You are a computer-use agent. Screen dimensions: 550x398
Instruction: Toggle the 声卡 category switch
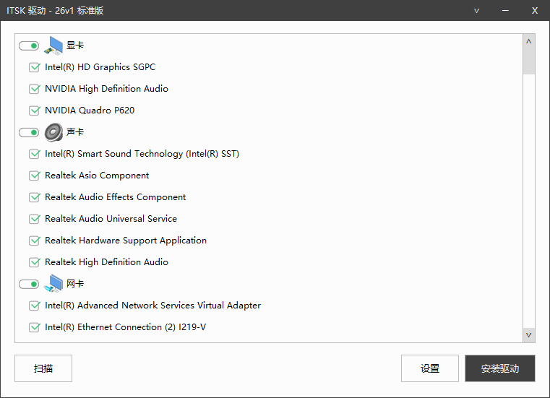[29, 132]
